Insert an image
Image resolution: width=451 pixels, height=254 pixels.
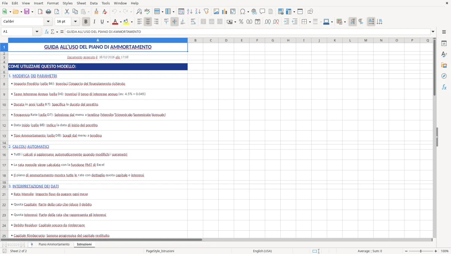(x=216, y=11)
